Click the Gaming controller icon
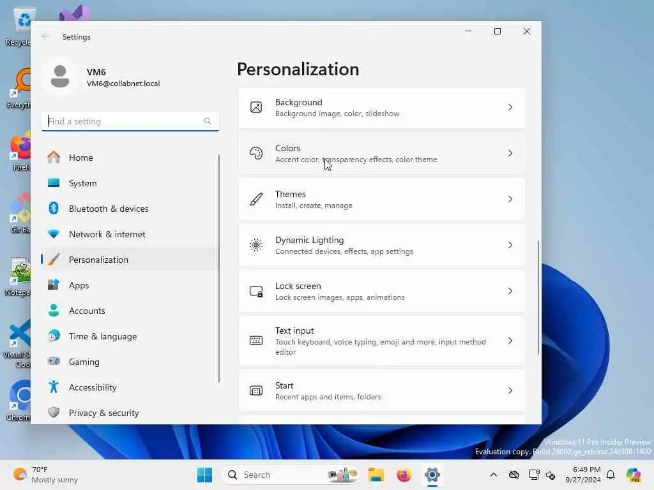Screen dimensions: 654x490 tap(54, 361)
